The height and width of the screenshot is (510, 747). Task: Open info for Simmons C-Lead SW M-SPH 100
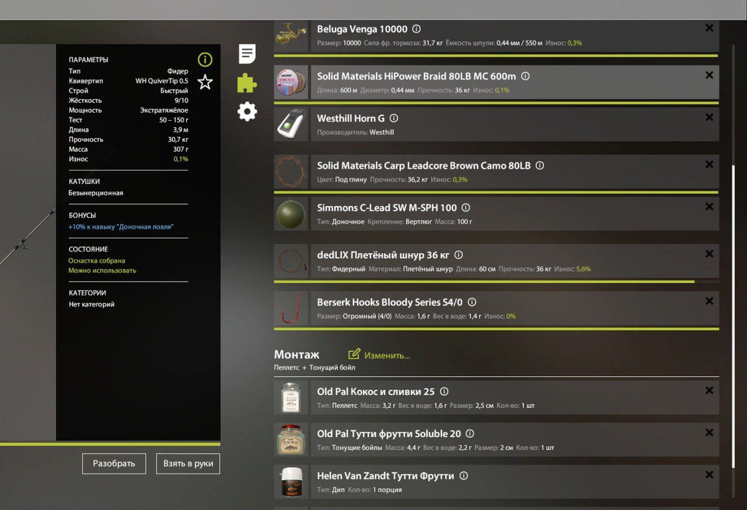[x=466, y=208]
